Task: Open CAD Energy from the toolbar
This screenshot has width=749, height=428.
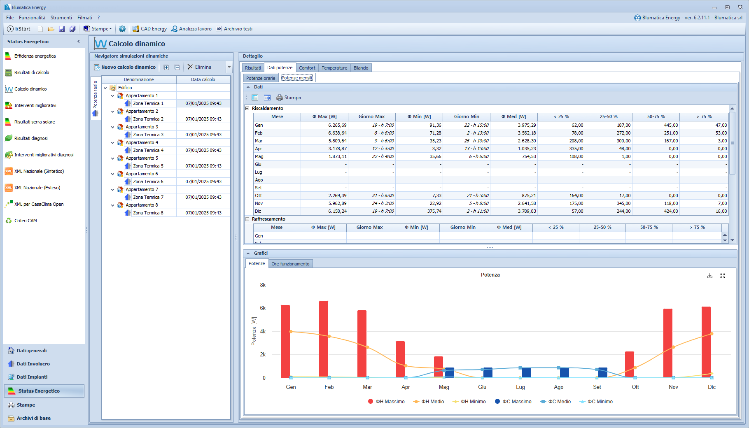Action: point(149,29)
